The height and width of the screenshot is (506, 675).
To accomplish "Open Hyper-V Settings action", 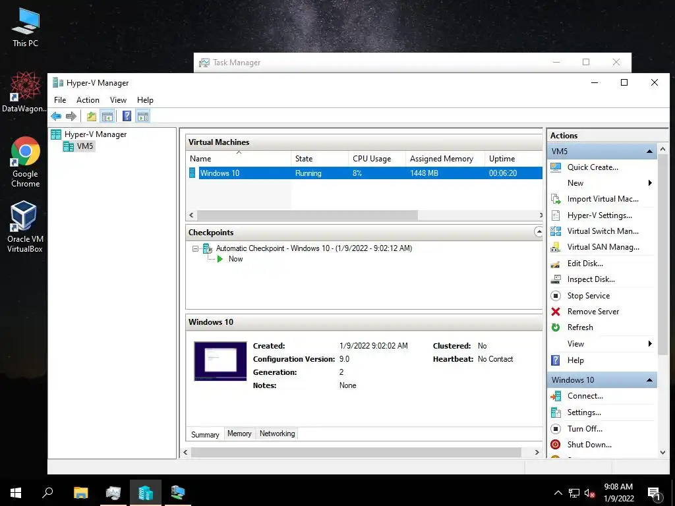I will tap(599, 215).
